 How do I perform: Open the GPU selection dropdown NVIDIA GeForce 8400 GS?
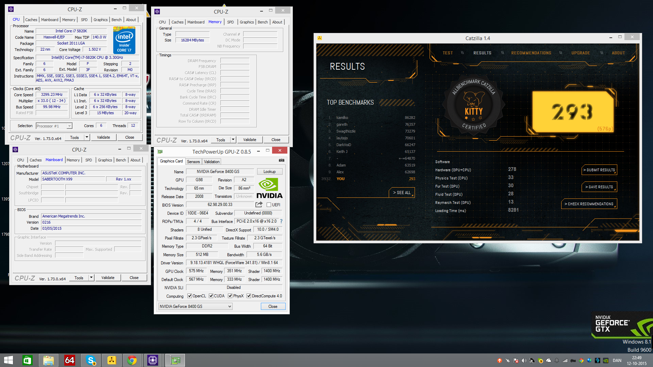[195, 307]
